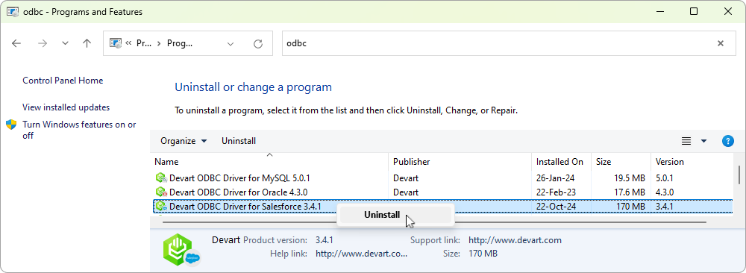746x273 pixels.
Task: Clear the odbc search text
Action: (x=721, y=43)
